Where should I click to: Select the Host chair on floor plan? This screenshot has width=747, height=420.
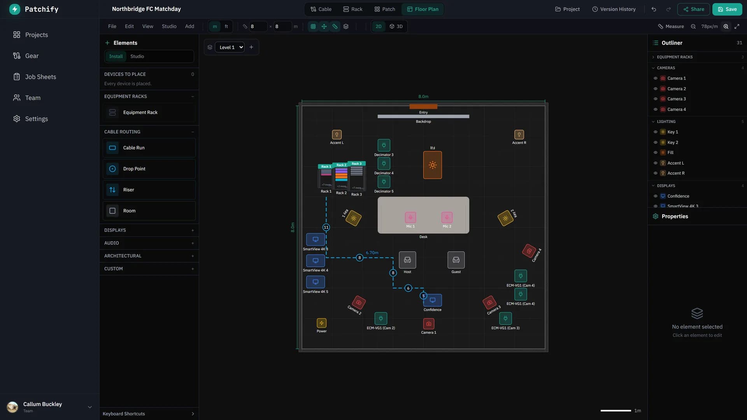(407, 260)
